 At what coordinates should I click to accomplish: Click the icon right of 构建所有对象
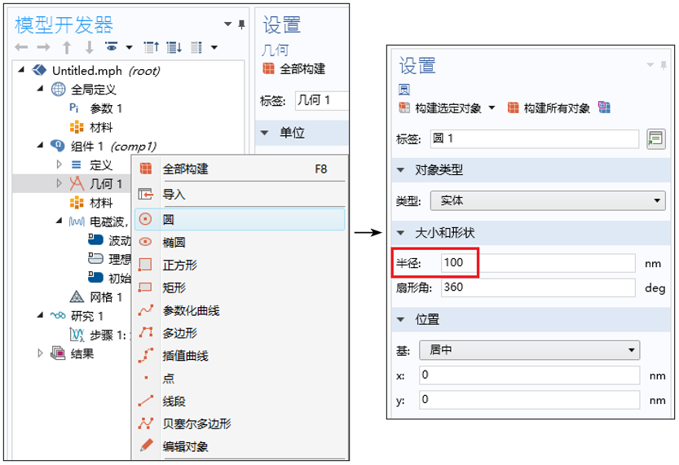coord(605,107)
